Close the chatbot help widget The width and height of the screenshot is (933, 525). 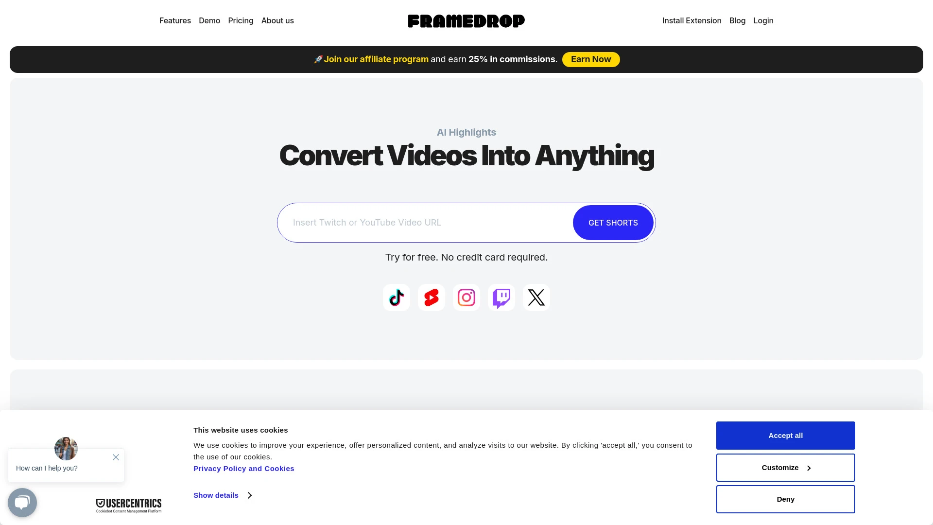point(116,457)
